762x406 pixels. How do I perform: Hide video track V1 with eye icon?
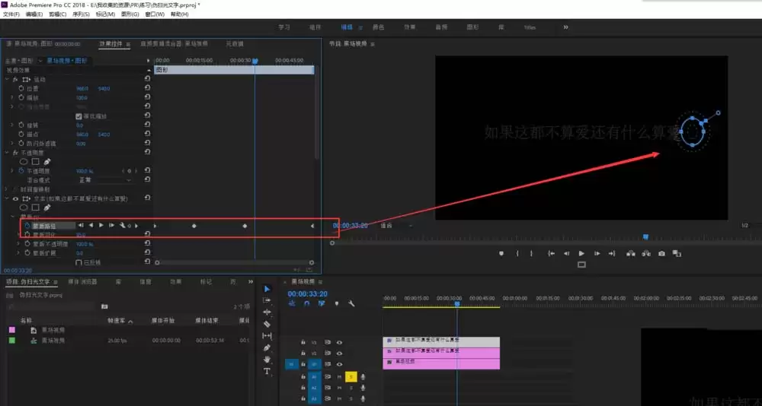click(339, 364)
